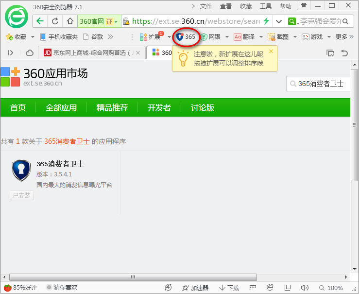Click the lock security icon in address bar

[126, 21]
